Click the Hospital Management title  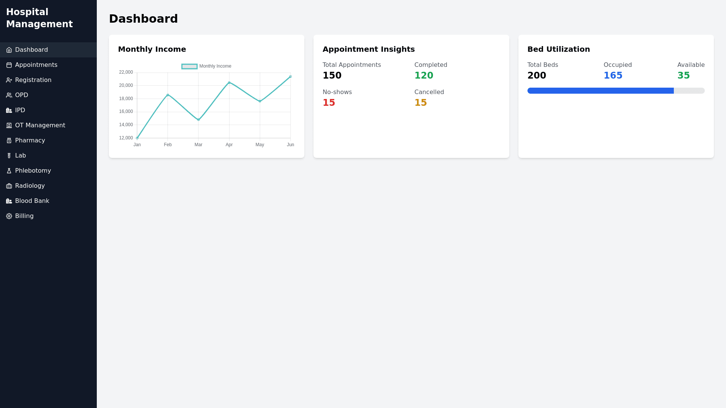[39, 18]
